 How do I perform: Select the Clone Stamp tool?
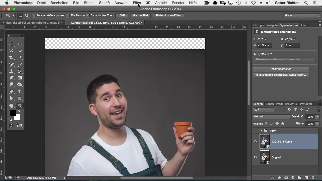pyautogui.click(x=11, y=71)
